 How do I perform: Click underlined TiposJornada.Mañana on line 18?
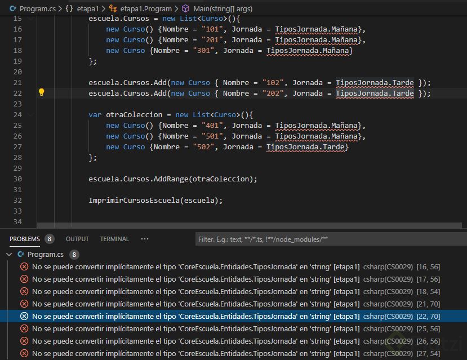(308, 50)
